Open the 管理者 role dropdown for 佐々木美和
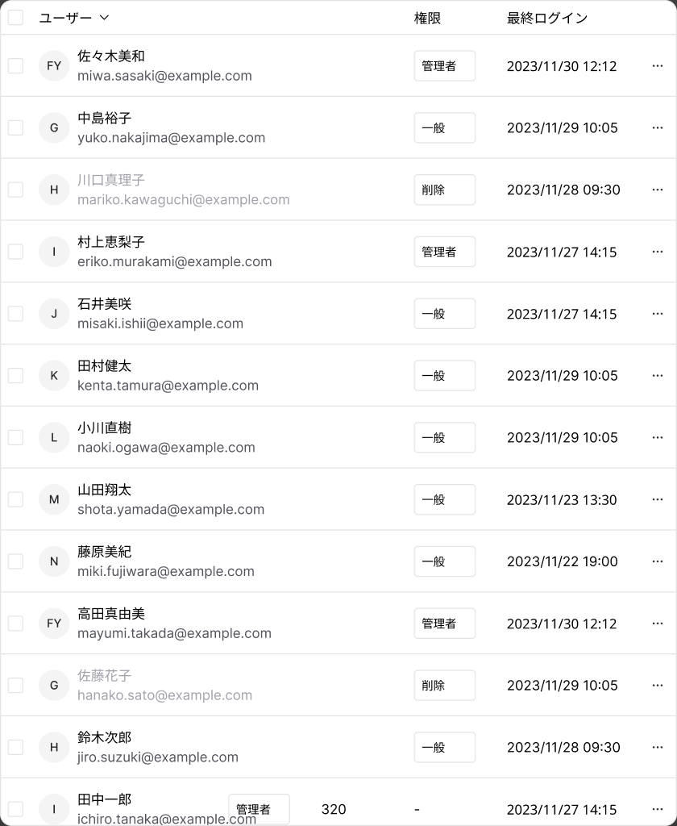 (x=445, y=66)
